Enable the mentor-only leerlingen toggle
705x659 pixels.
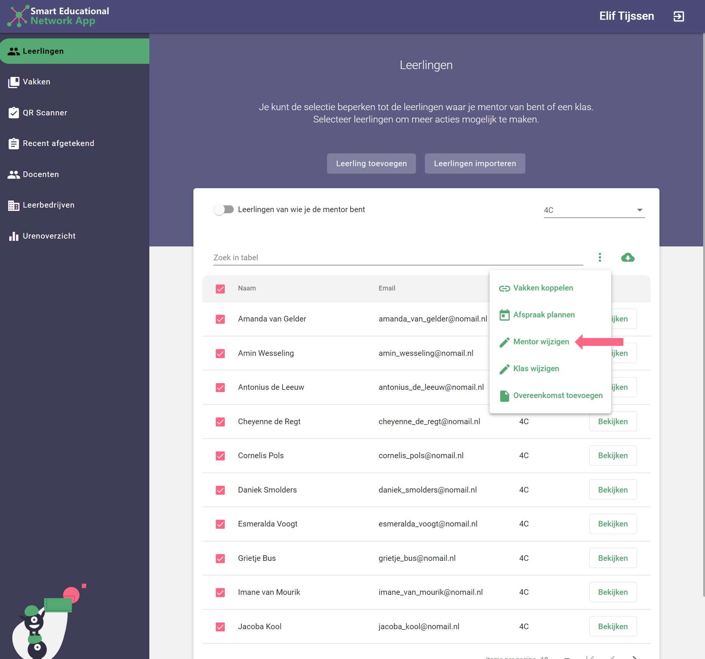tap(224, 210)
